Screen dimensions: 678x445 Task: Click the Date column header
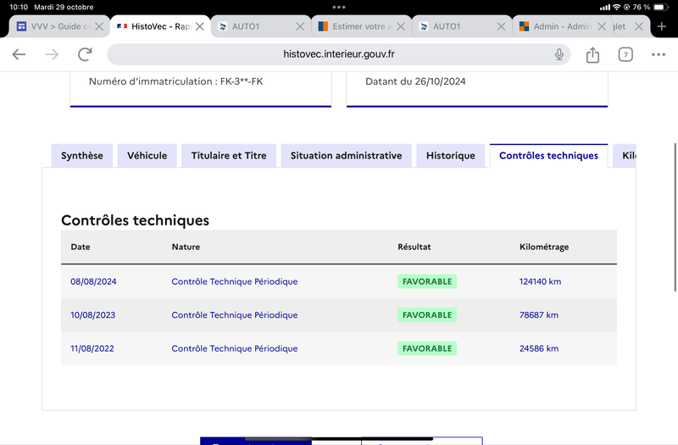point(81,247)
